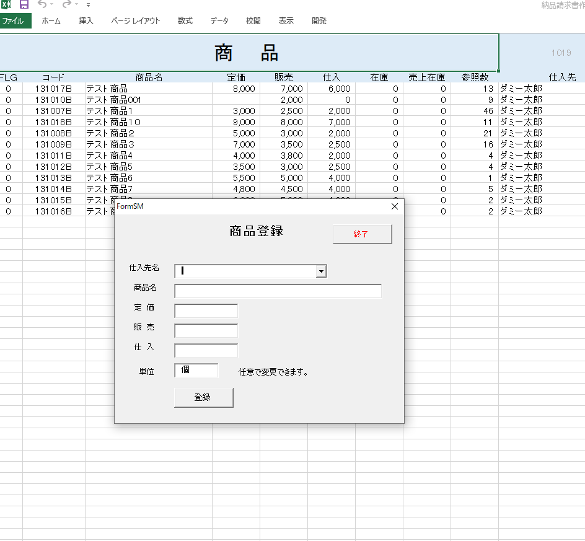
Task: Click the 登録 button
Action: tap(204, 397)
